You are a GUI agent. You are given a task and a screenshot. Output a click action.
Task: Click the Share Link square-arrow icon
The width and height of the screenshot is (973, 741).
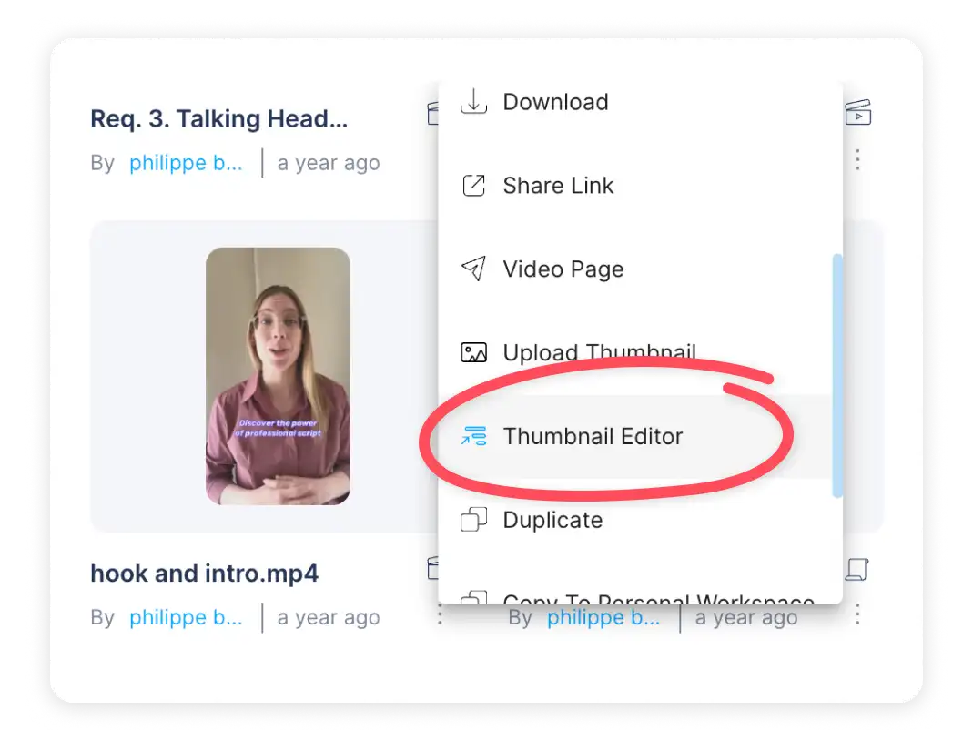pyautogui.click(x=473, y=186)
